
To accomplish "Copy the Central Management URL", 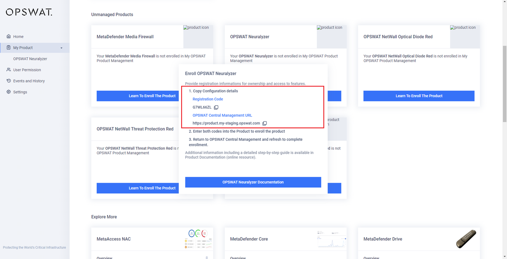I will (264, 123).
